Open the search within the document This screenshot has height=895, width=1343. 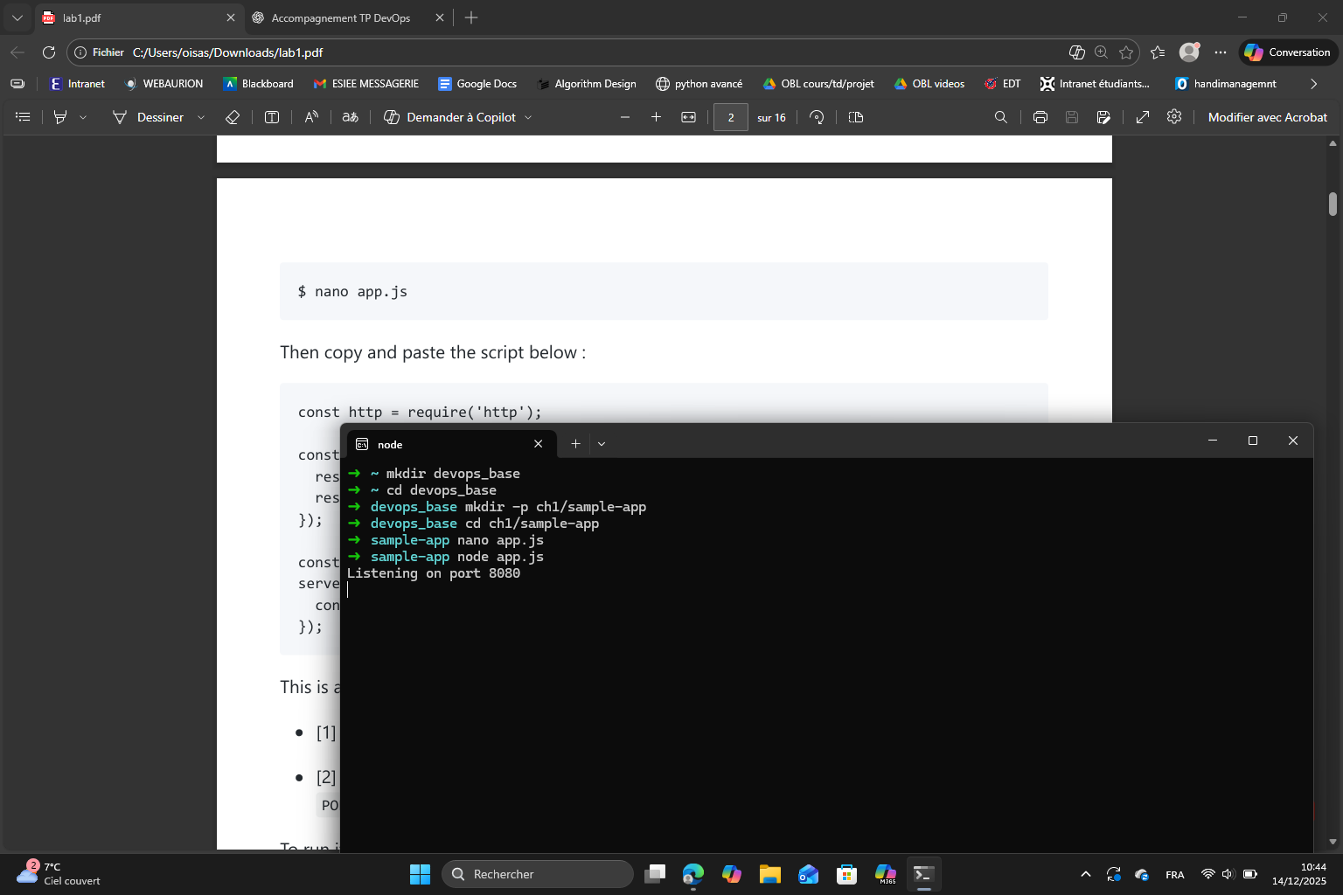(x=1000, y=116)
